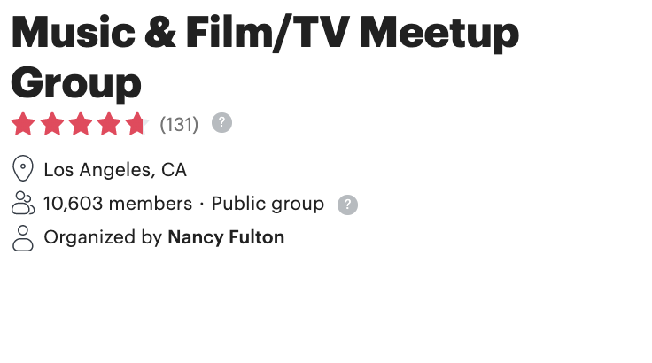The width and height of the screenshot is (652, 363).
Task: Click the word members in the count
Action: pos(151,204)
